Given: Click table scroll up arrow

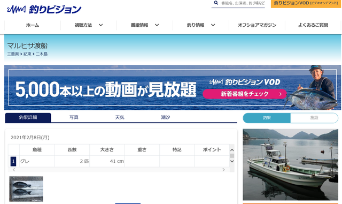Looking at the screenshot, I should 232,150.
